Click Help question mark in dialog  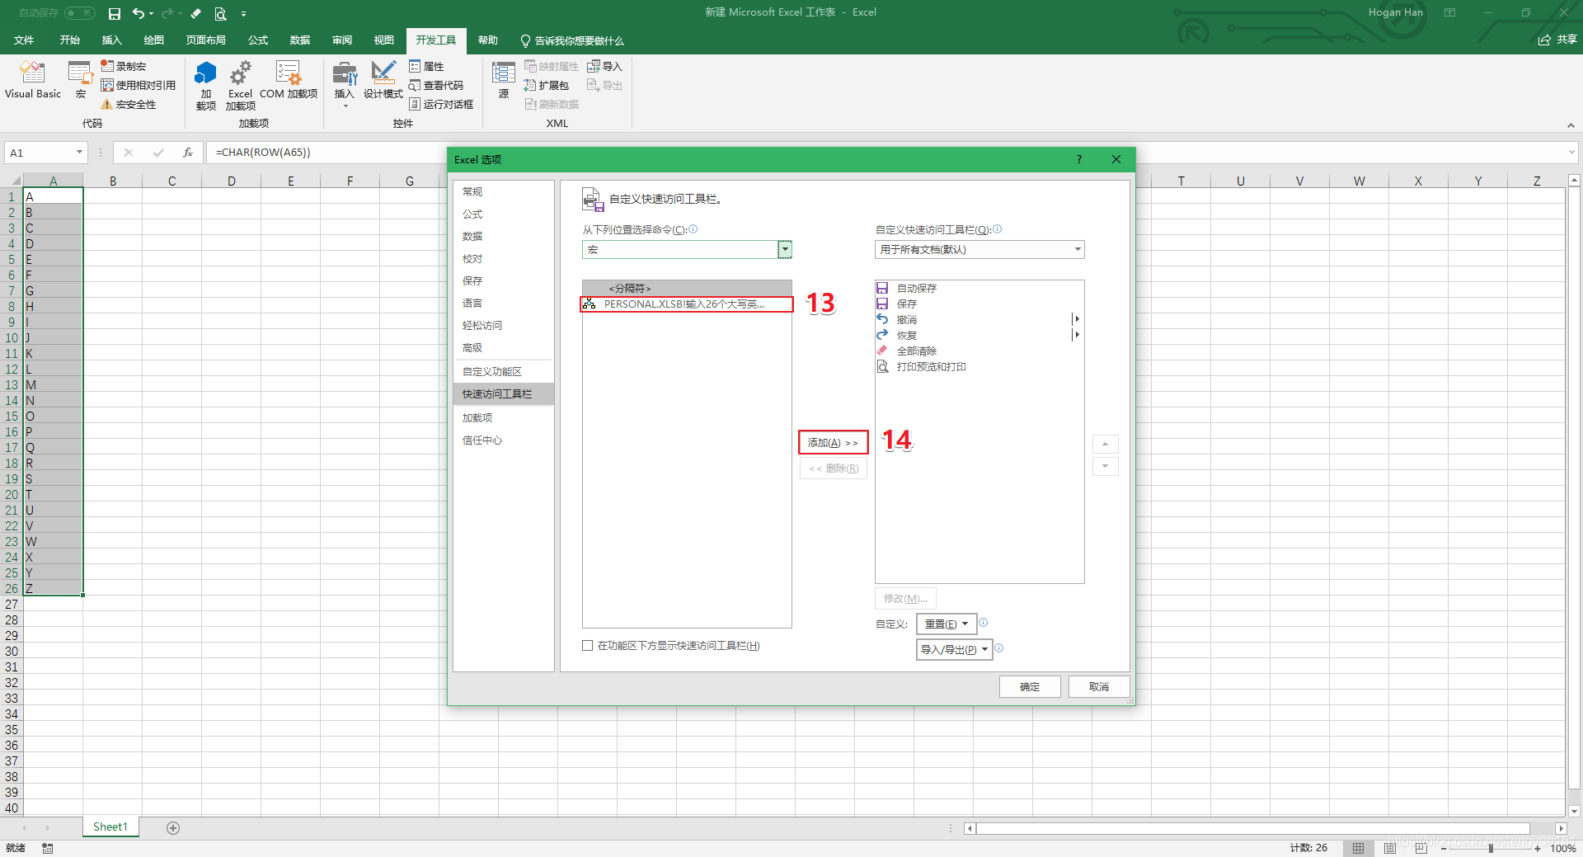(1078, 159)
